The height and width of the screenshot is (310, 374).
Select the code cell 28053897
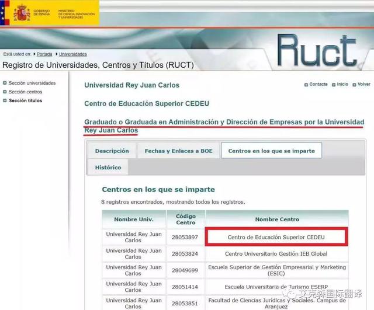click(185, 238)
